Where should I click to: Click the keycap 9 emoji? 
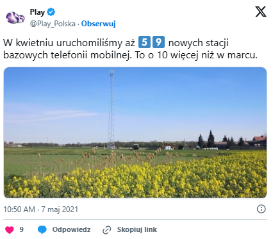(158, 42)
